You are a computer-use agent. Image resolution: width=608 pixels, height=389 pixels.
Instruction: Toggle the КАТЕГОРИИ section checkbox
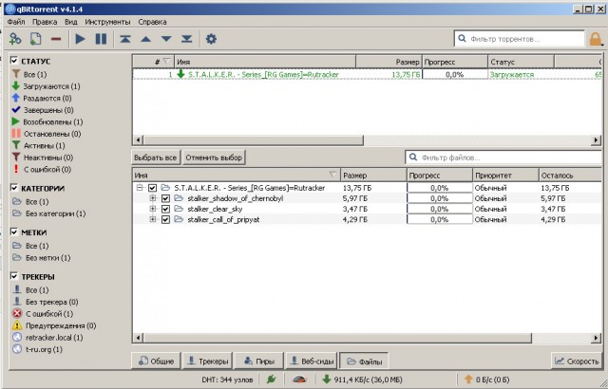pyautogui.click(x=14, y=188)
